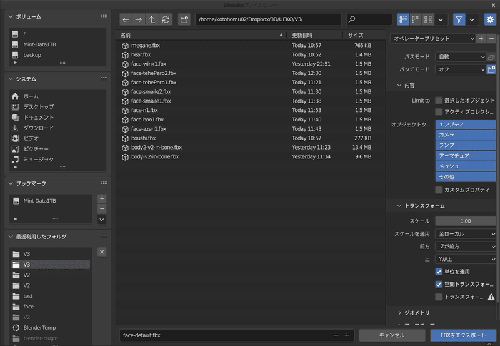The image size is (500, 346).
Task: Toggle the options gear sidebar button
Action: [x=490, y=19]
